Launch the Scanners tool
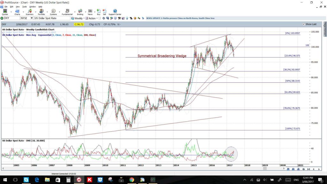Viewport: 327px width, 184px height. coord(29,12)
